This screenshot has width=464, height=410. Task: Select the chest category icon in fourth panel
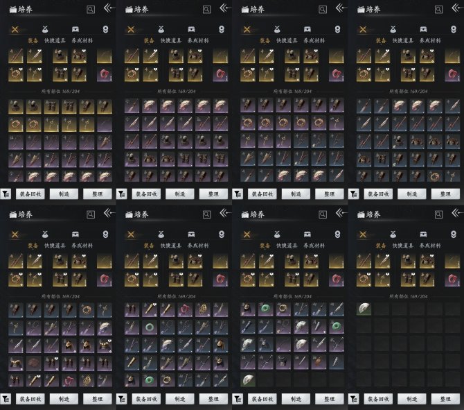[423, 29]
